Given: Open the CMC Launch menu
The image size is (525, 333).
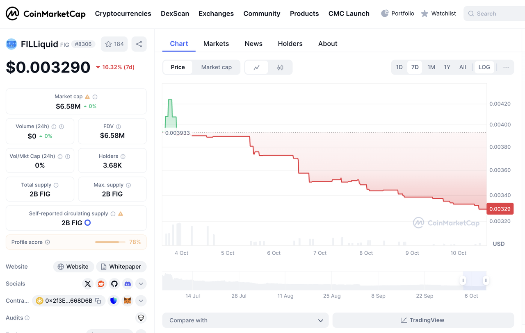Looking at the screenshot, I should tap(349, 14).
